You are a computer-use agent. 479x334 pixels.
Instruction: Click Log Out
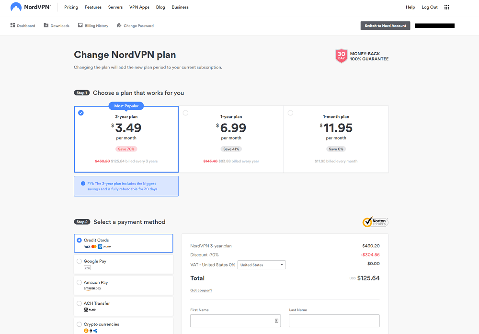(430, 7)
